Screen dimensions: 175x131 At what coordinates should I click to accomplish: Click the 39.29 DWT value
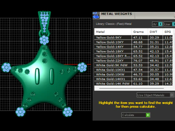pyautogui.click(x=154, y=84)
